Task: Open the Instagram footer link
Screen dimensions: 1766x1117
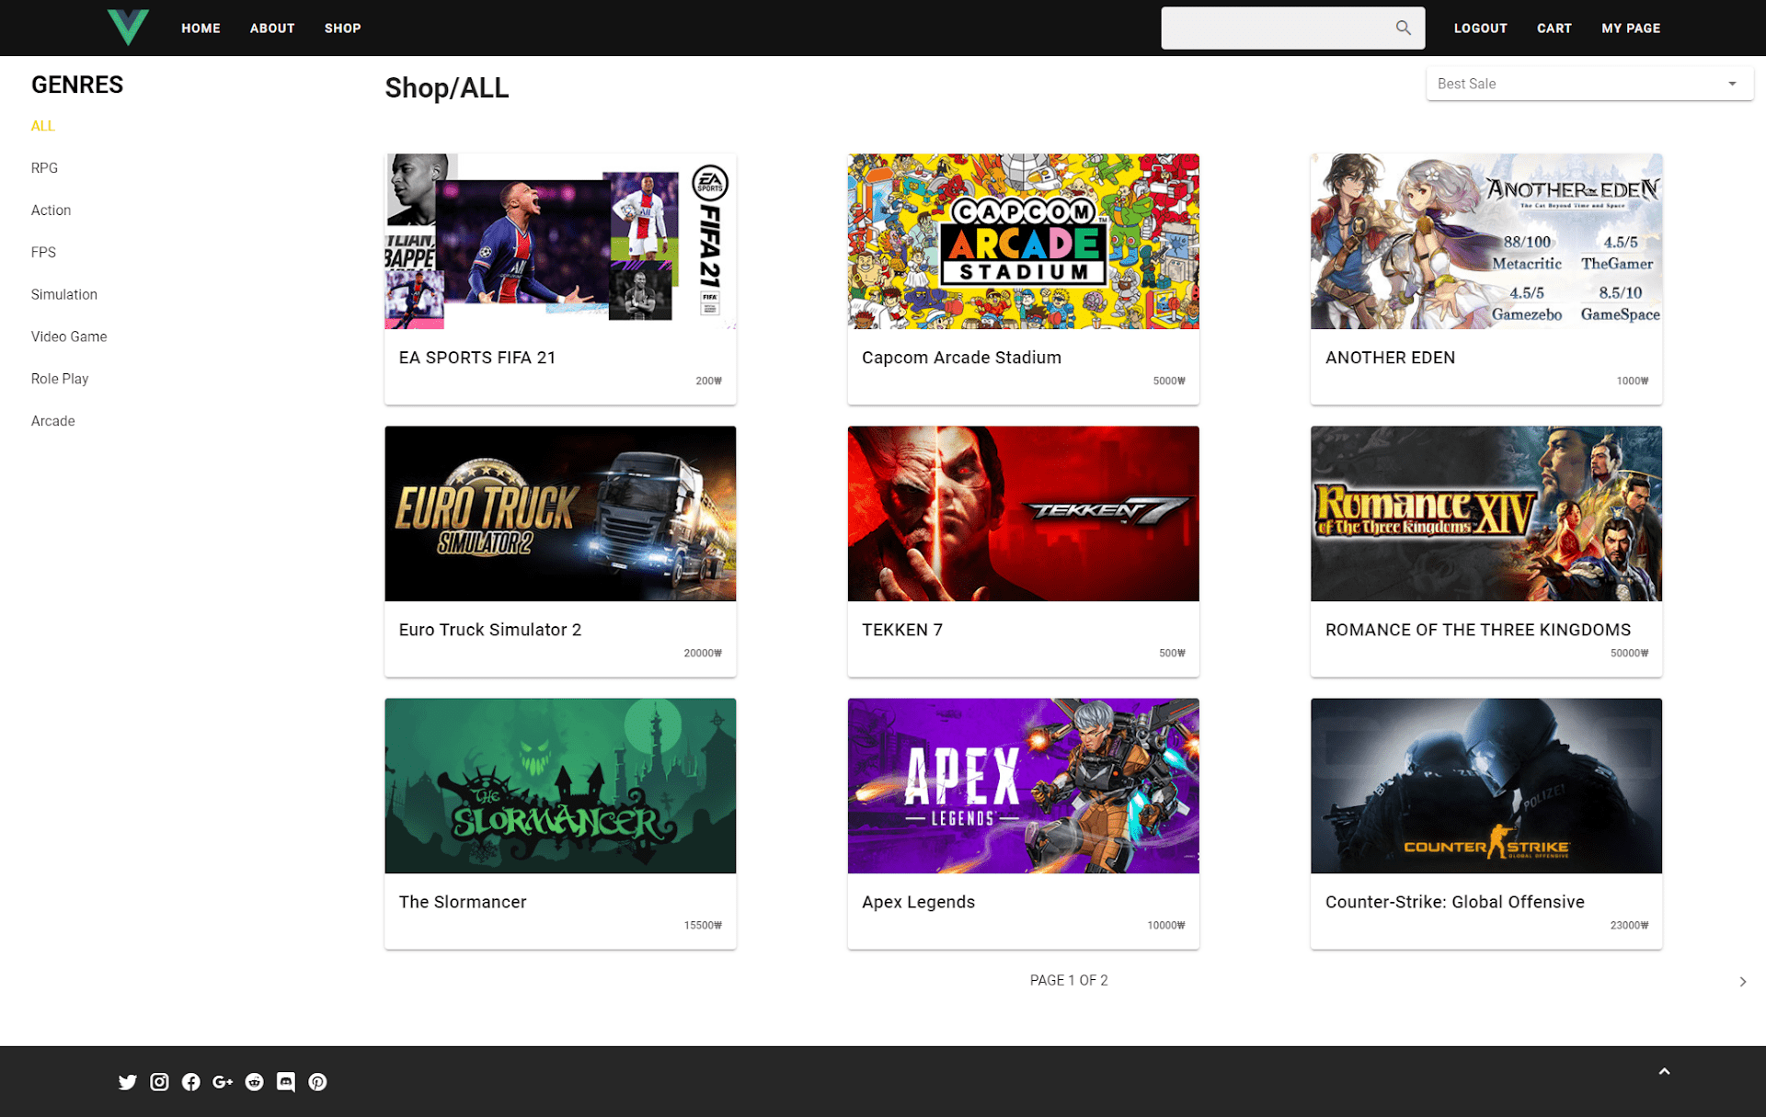Action: point(159,1082)
